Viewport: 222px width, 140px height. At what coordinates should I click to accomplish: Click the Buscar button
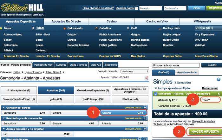(212, 65)
